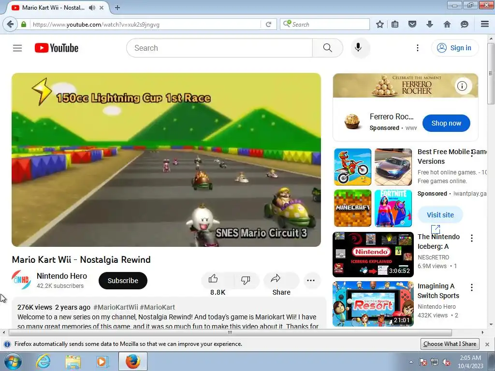Share the Nostalgia Rewind video
Image resolution: width=495 pixels, height=371 pixels.
(x=281, y=280)
